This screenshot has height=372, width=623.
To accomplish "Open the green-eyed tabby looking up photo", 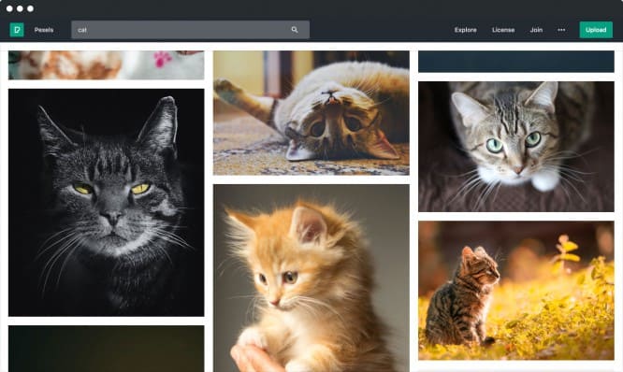I will coord(516,147).
